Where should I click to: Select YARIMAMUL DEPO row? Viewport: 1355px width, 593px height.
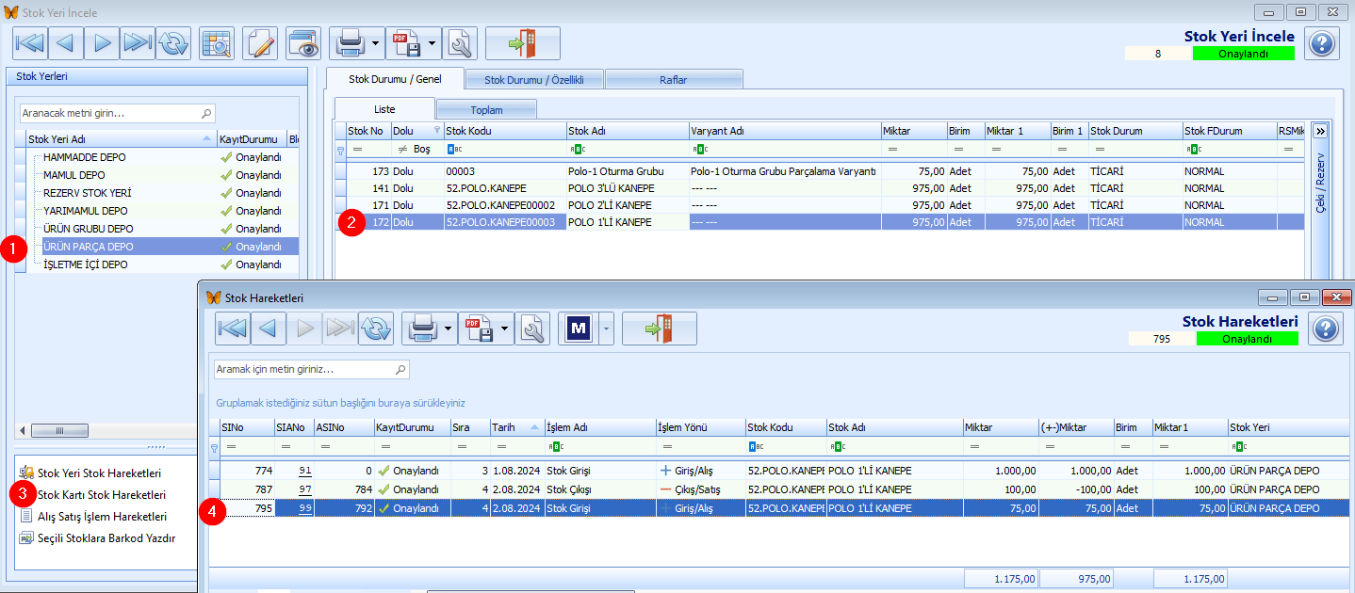[x=162, y=211]
